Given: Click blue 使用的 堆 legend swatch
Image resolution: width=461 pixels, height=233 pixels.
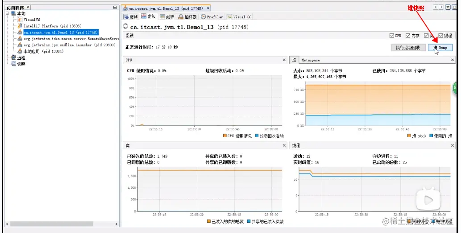Looking at the screenshot, I should [431, 136].
